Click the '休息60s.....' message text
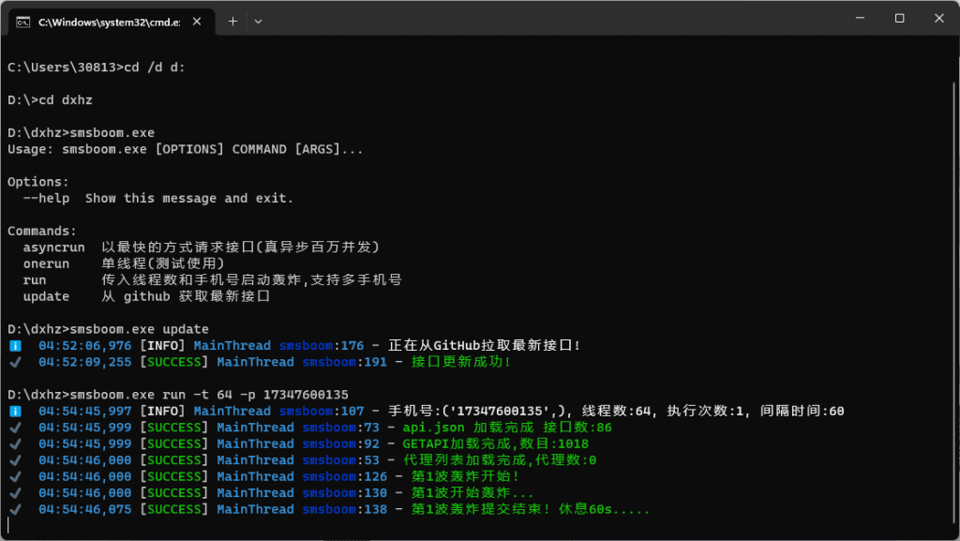 [604, 509]
